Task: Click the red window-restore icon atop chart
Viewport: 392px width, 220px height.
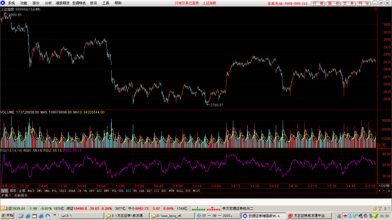Action: pos(375,9)
